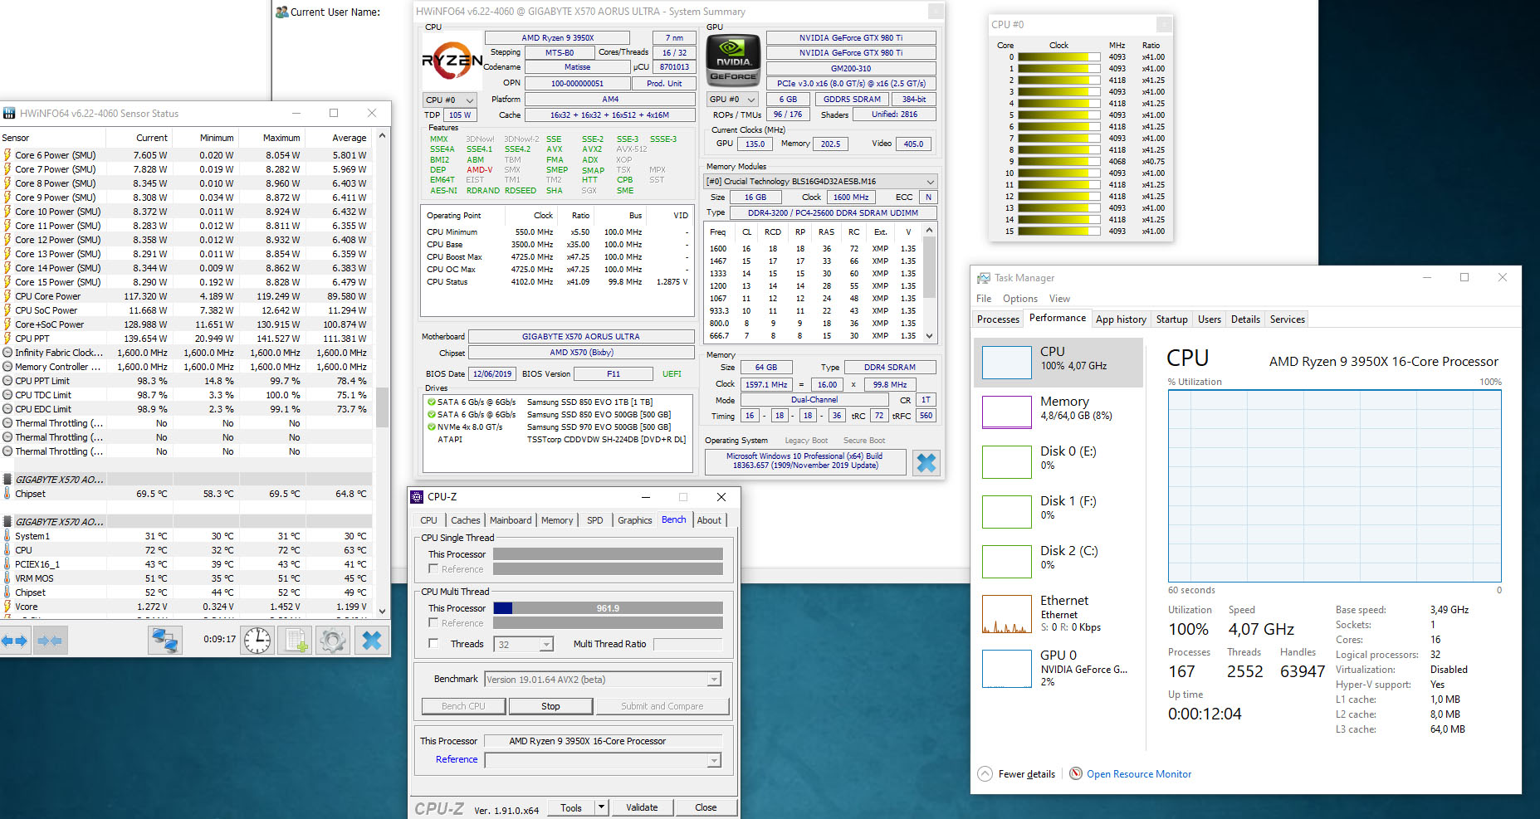1540x819 pixels.
Task: Reset the sensor timer with the clock icon
Action: (x=257, y=640)
